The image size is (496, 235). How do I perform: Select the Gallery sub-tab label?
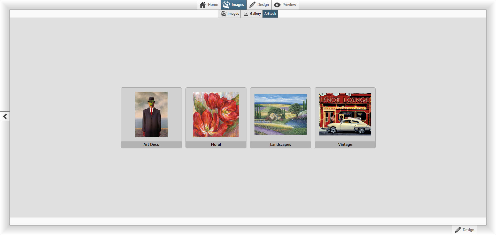(x=255, y=14)
